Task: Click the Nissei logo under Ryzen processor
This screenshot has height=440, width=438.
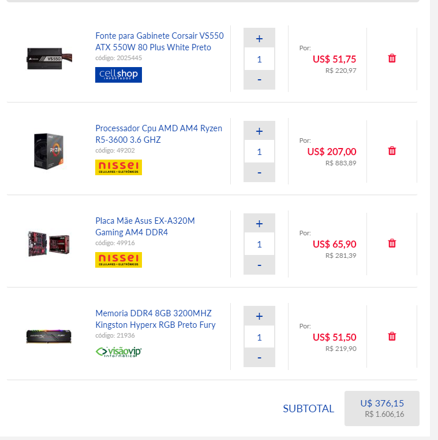Action: (118, 168)
